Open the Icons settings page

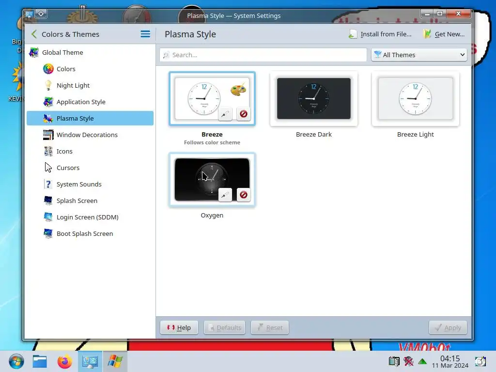pos(90,151)
